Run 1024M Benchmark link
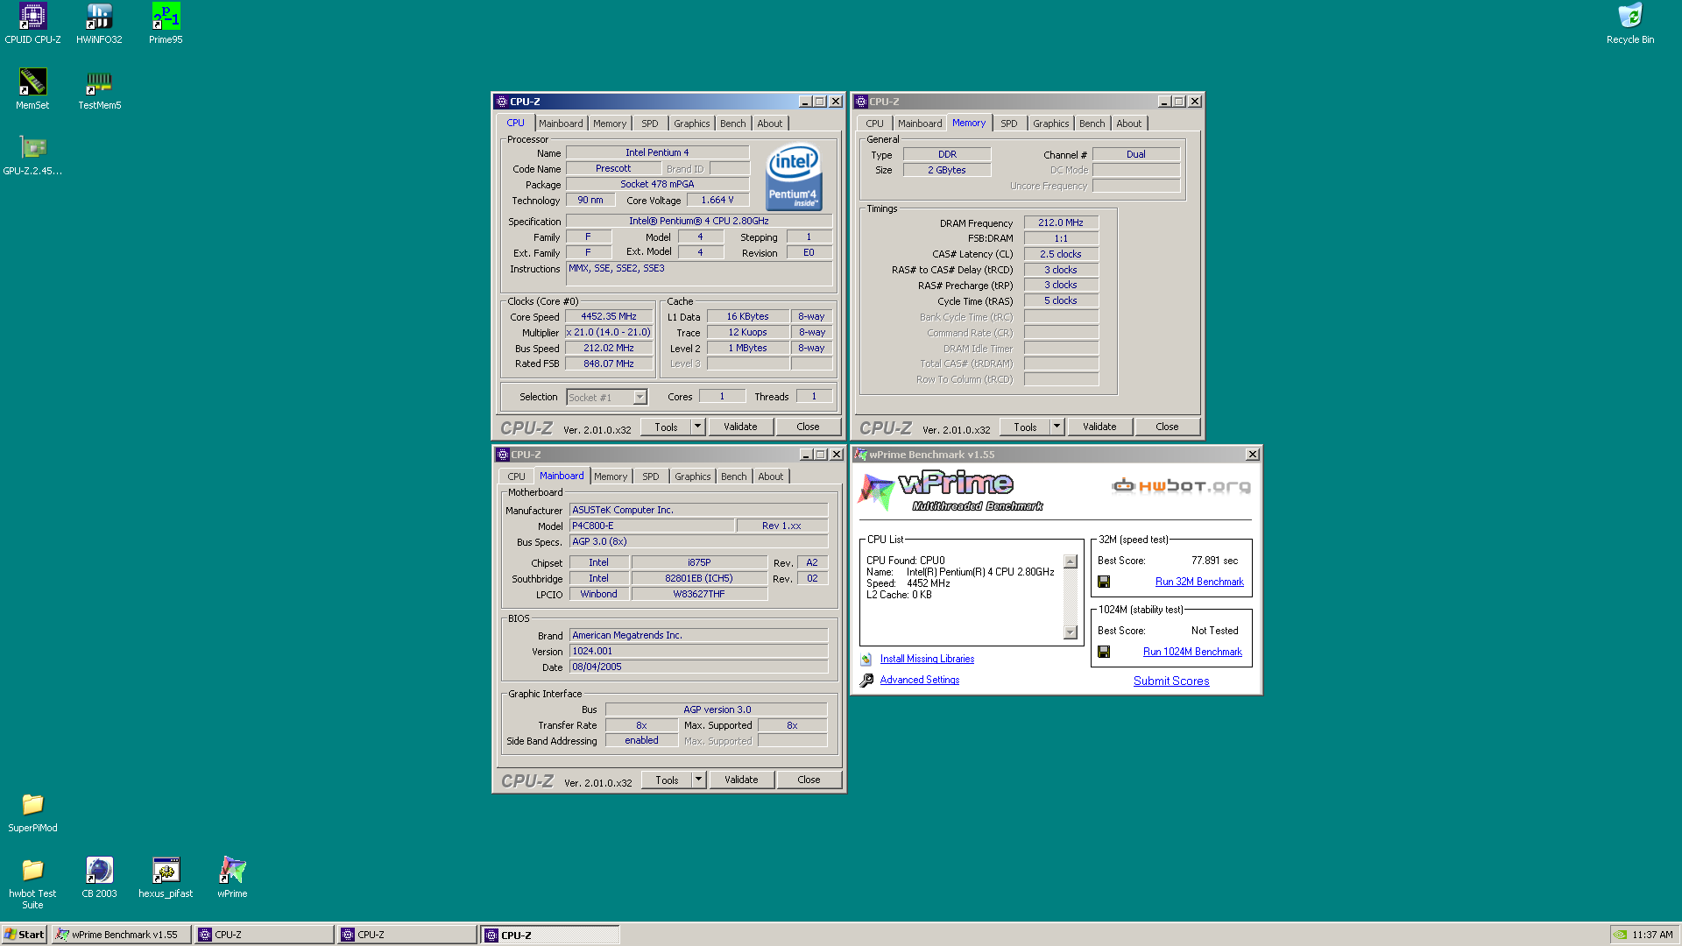 [x=1192, y=652]
